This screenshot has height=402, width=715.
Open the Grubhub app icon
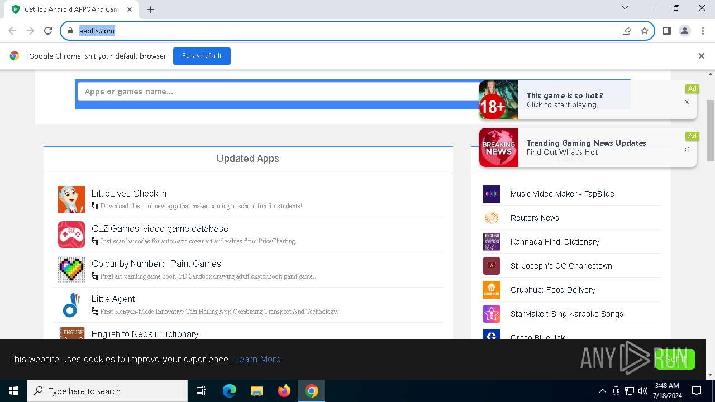click(492, 290)
